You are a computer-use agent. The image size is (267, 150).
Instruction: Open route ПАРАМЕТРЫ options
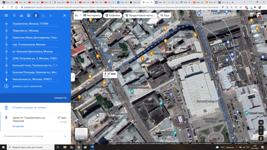coord(60,98)
